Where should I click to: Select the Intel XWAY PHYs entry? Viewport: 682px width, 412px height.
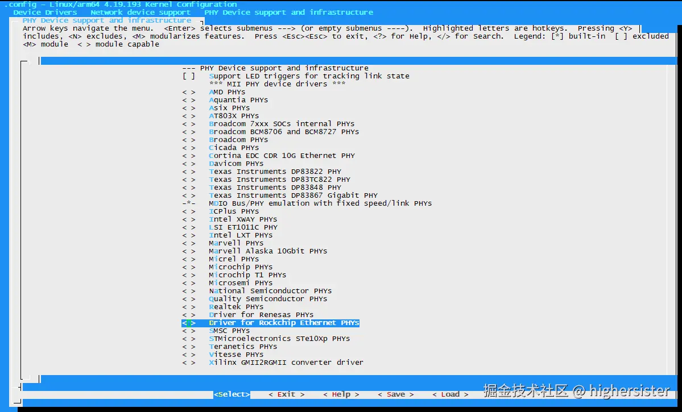230,219
